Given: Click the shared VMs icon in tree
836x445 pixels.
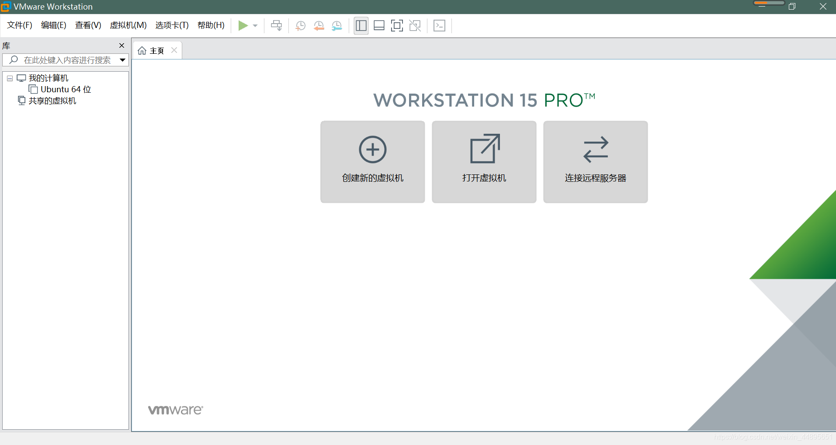Looking at the screenshot, I should (x=21, y=101).
